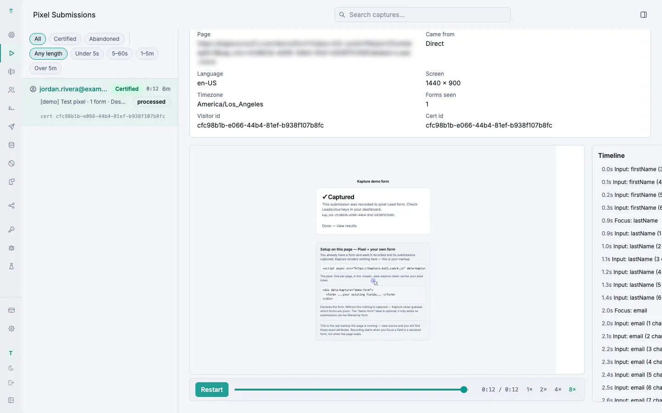Set playback speed to 2×
The image size is (662, 413).
(x=543, y=390)
